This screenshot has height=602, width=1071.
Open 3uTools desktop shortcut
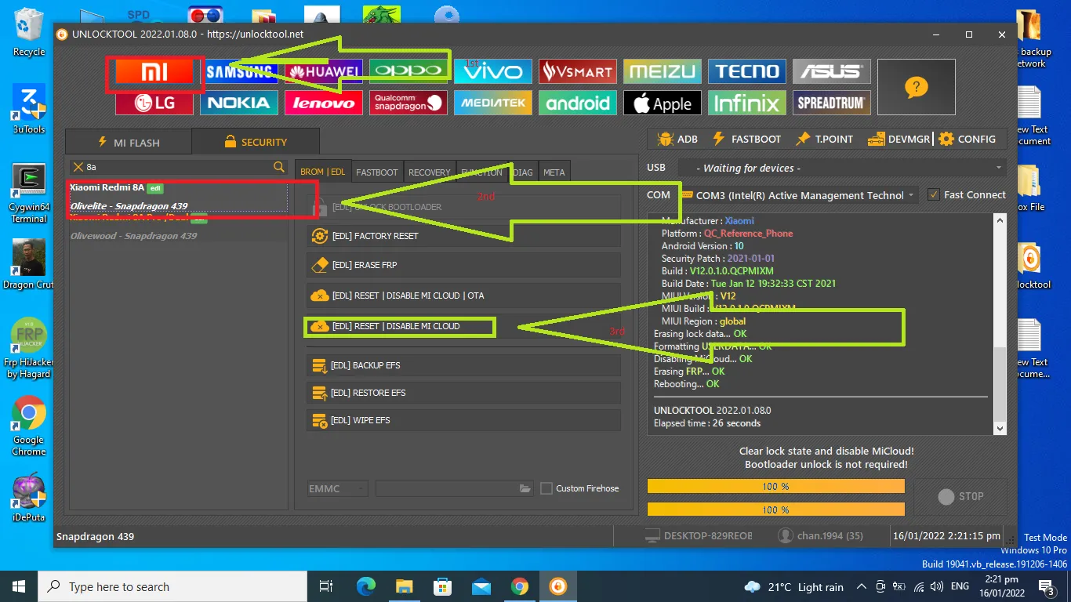coord(29,109)
